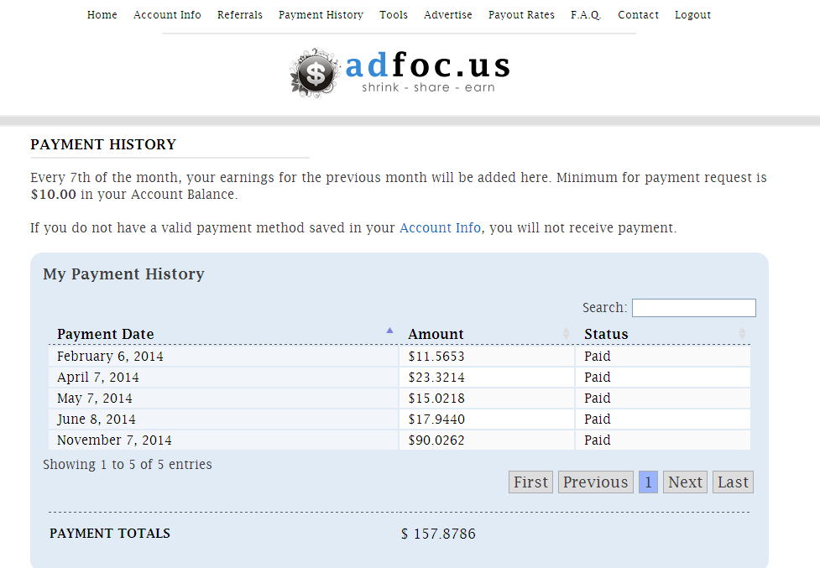Sort table by Status column arrow
Screen dimensions: 820x568
tap(742, 334)
